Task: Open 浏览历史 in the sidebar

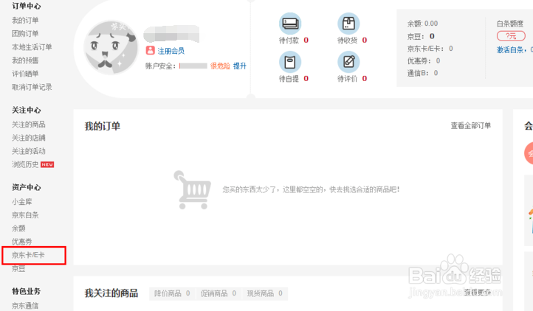Action: pyautogui.click(x=25, y=164)
